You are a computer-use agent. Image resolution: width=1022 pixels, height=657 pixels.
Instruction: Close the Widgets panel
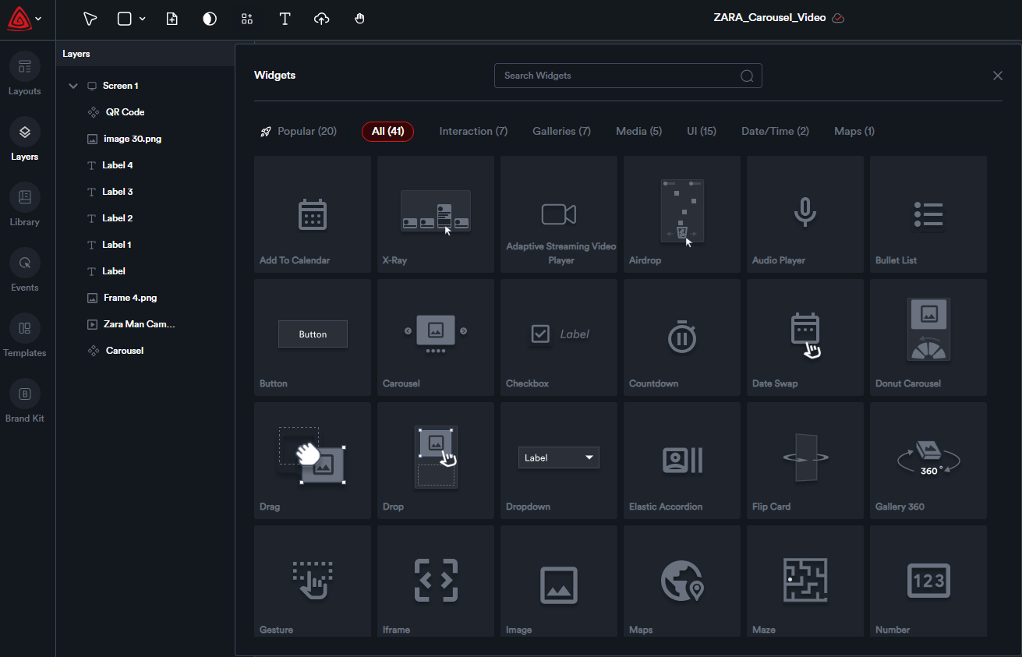point(997,76)
